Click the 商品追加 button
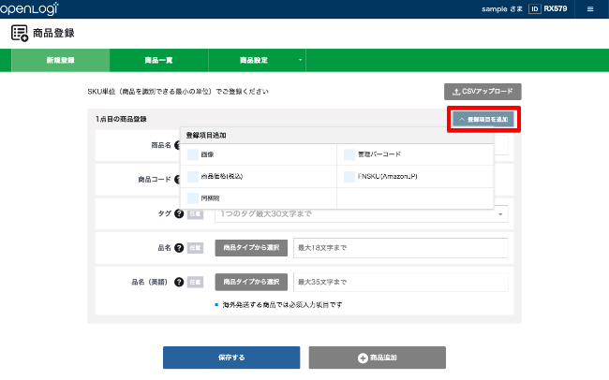The image size is (609, 380). pos(378,358)
